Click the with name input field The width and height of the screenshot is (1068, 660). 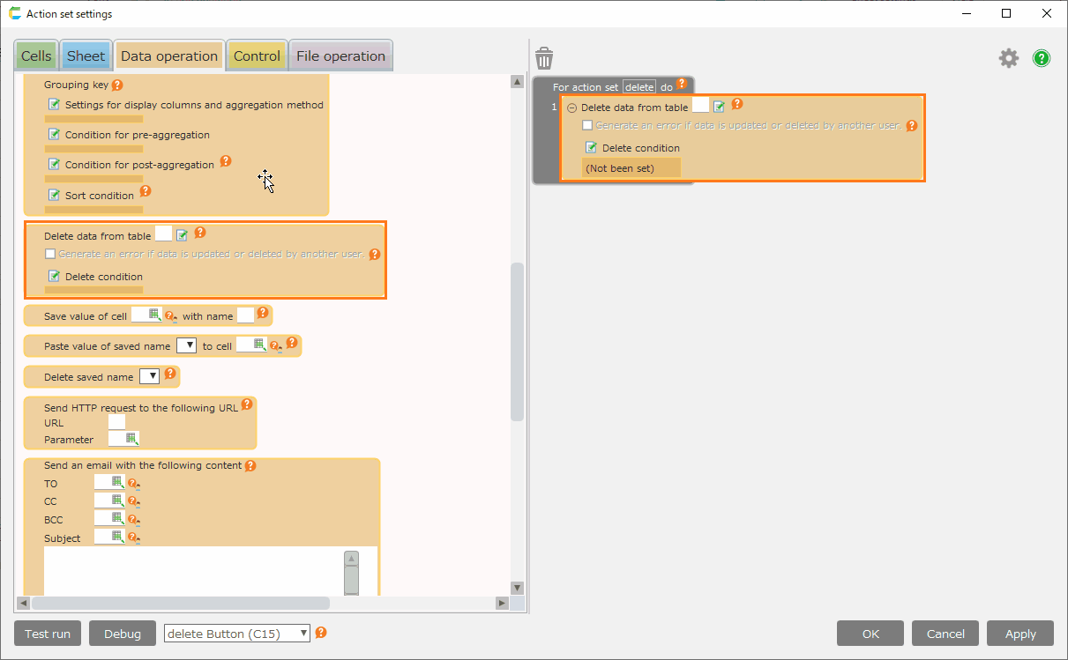[x=245, y=315]
